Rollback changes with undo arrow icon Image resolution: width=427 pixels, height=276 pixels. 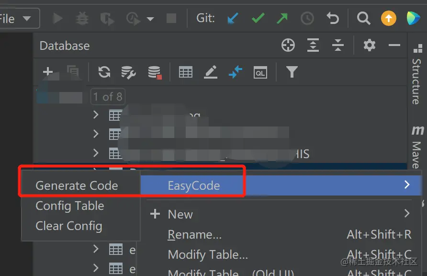pos(333,18)
